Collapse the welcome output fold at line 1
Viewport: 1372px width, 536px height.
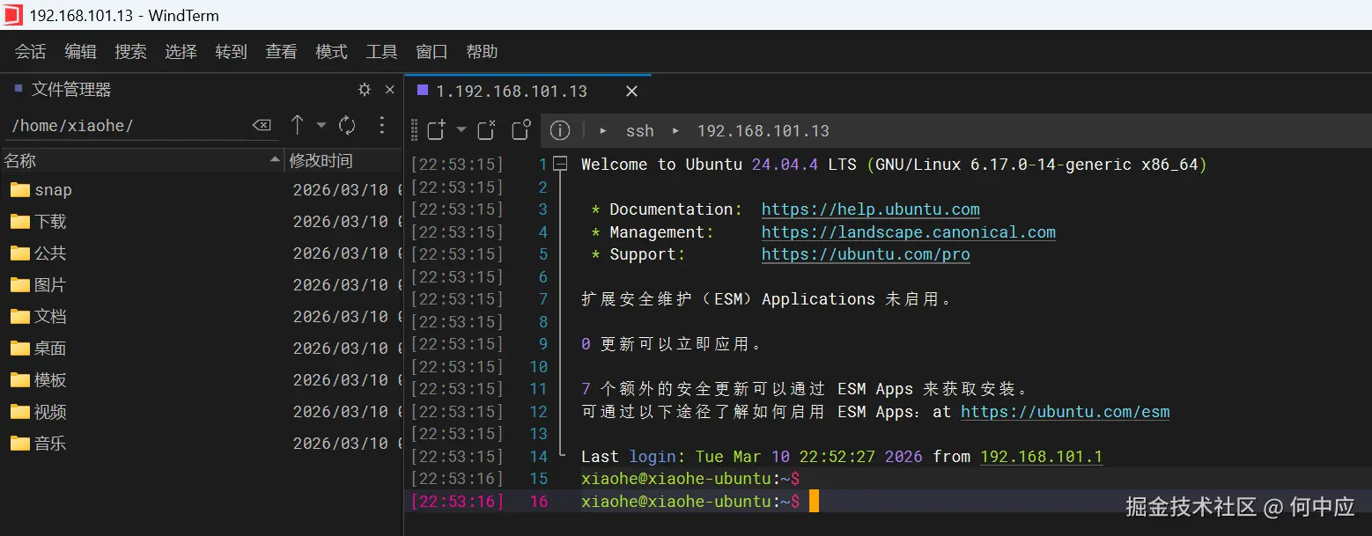[x=560, y=165]
